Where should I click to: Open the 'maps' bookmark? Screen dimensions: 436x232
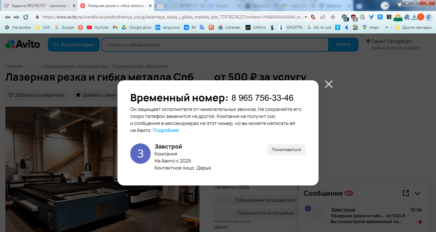click(x=371, y=27)
